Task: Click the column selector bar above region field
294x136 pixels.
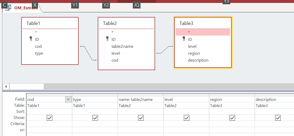Action: point(232,95)
